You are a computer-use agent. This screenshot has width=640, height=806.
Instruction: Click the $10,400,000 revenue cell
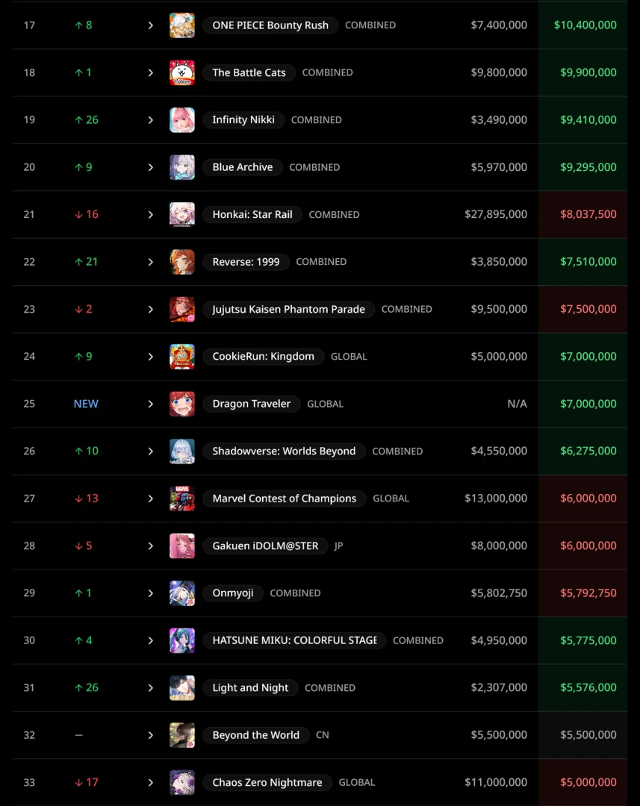tap(585, 25)
